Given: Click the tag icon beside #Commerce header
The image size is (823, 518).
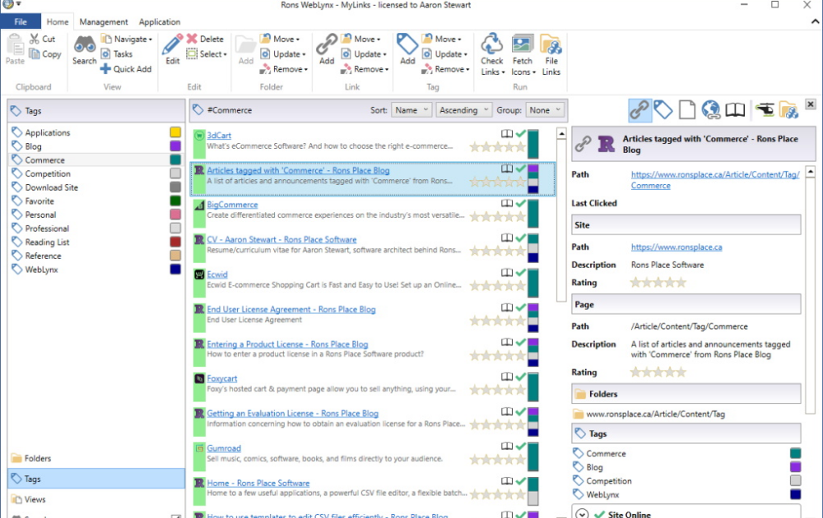Looking at the screenshot, I should coord(198,110).
